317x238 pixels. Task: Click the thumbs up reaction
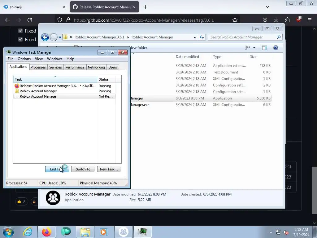[x=21, y=201]
